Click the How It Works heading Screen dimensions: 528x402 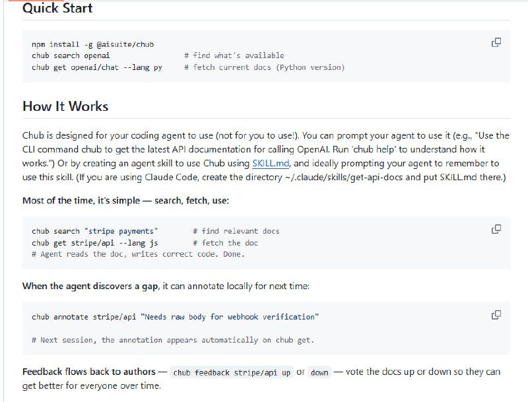click(65, 106)
